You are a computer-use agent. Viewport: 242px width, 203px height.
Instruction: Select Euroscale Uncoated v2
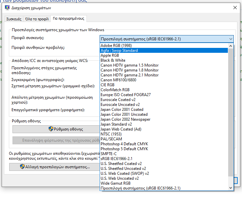pyautogui.click(x=164, y=105)
